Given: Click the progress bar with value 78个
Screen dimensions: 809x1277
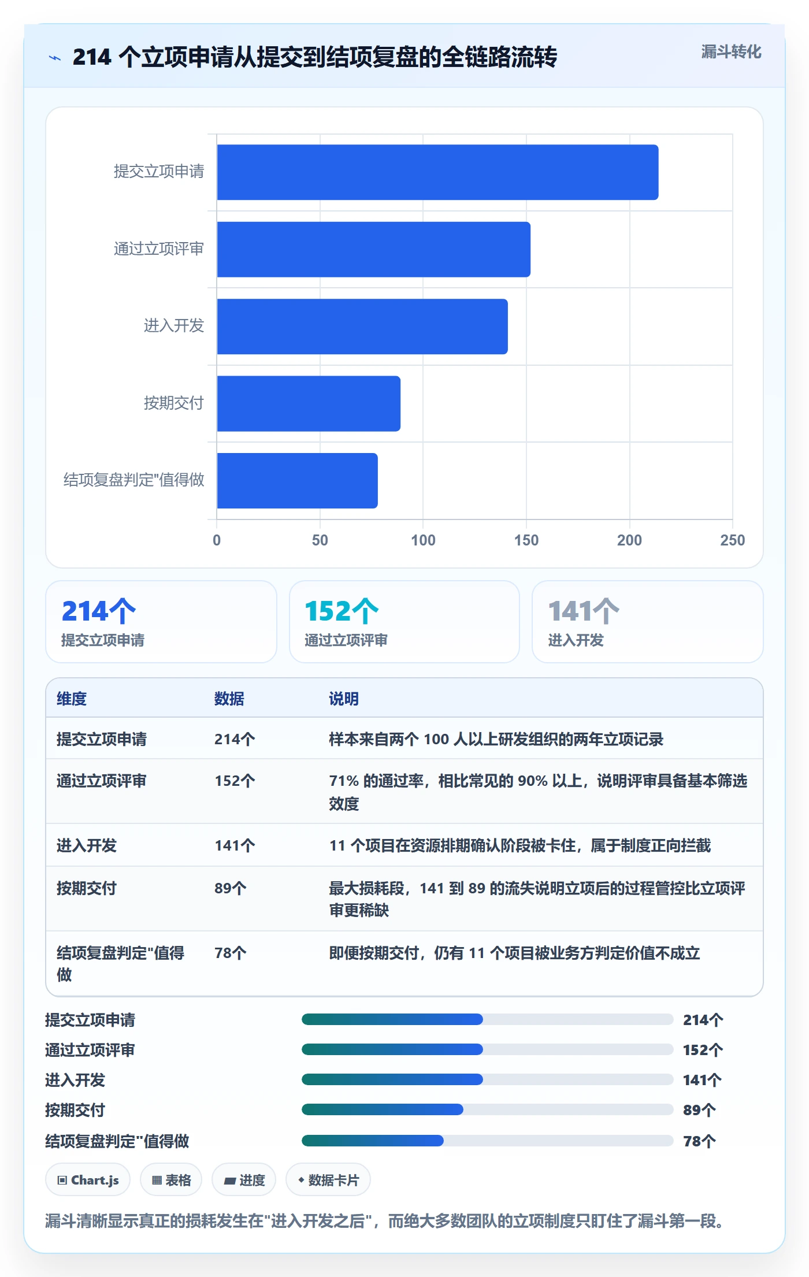Looking at the screenshot, I should point(488,1141).
